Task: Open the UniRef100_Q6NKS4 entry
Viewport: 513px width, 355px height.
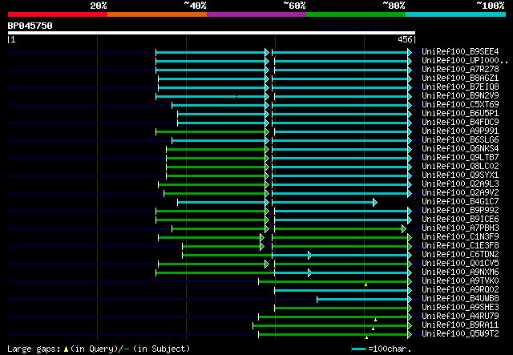Action: [460, 149]
